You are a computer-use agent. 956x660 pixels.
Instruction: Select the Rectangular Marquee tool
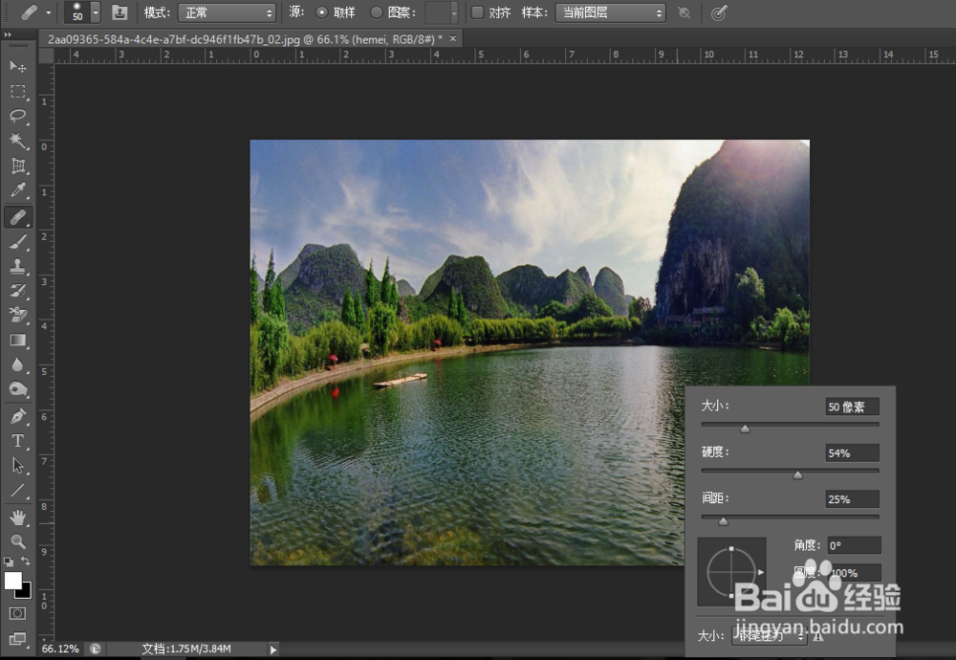pos(17,92)
